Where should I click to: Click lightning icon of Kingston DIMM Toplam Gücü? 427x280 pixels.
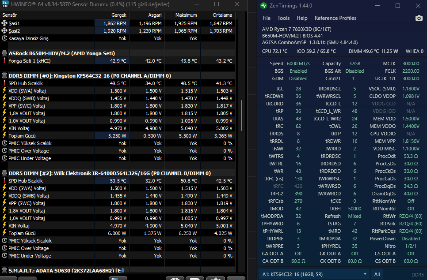(4, 136)
